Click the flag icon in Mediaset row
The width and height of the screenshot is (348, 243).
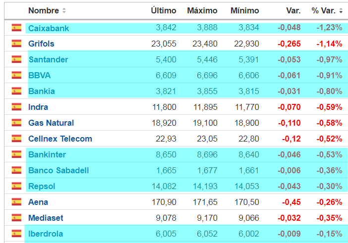pos(17,218)
